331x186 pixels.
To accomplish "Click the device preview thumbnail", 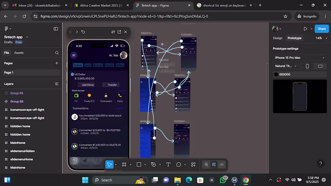I will pos(300,96).
